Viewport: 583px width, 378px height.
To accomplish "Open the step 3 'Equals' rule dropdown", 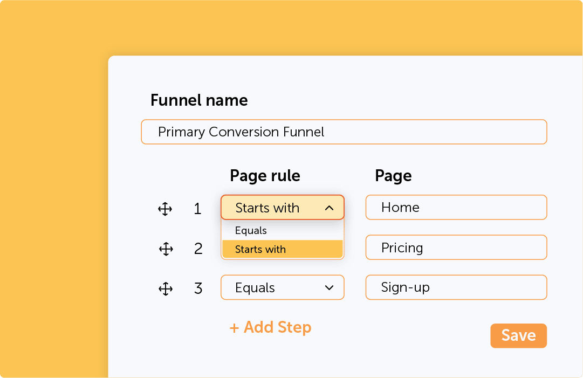I will coord(283,287).
